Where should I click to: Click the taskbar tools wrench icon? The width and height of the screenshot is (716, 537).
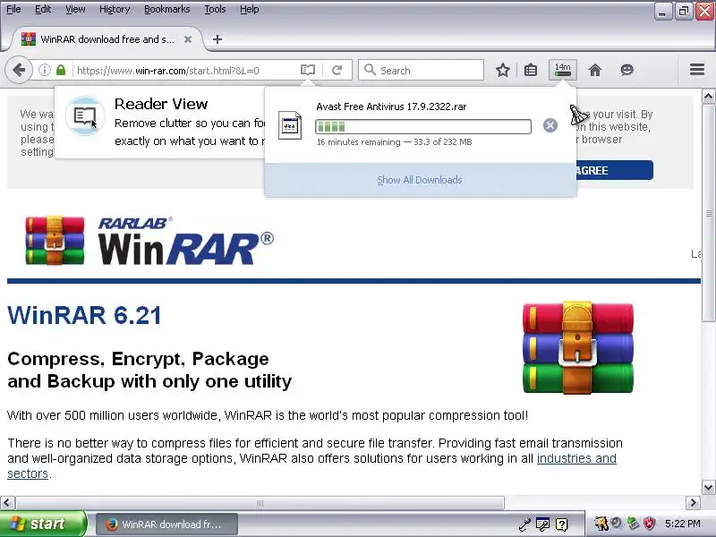[x=524, y=524]
